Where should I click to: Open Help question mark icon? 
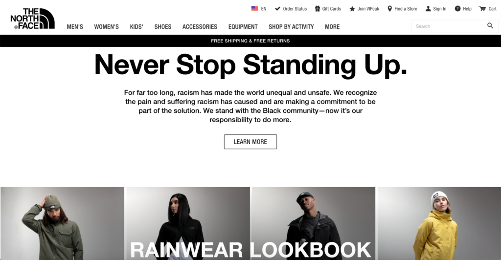pyautogui.click(x=457, y=9)
